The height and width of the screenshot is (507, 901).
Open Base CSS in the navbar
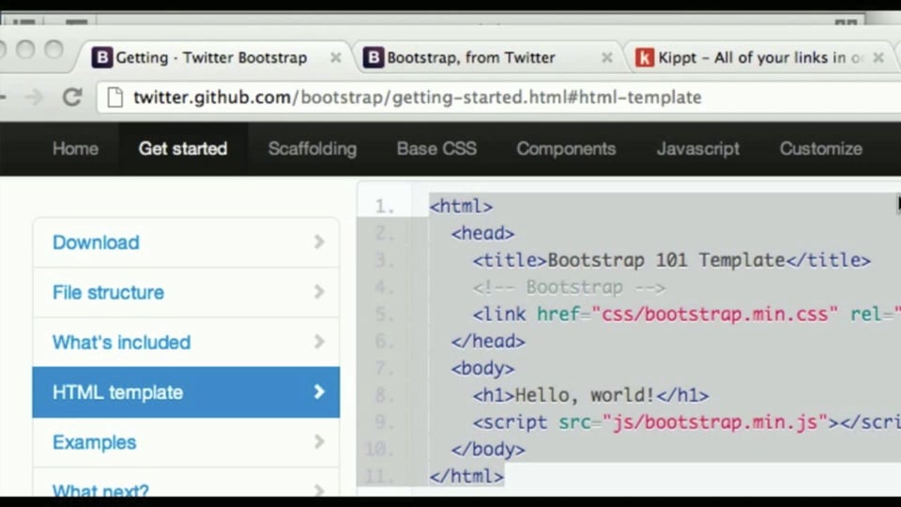[x=436, y=149]
